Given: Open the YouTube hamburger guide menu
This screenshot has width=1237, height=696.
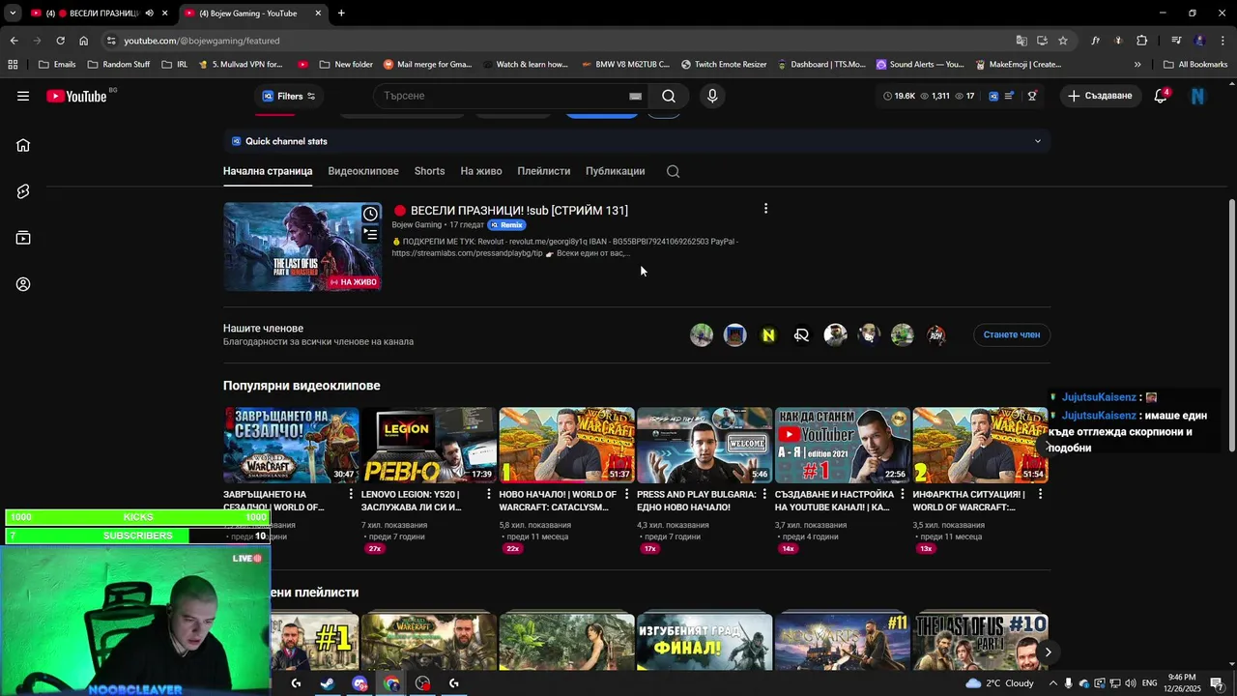Looking at the screenshot, I should [x=23, y=96].
